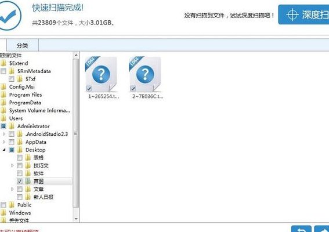The image size is (329, 232).
Task: Click the tree scrollbar down arrow
Action: point(76,219)
